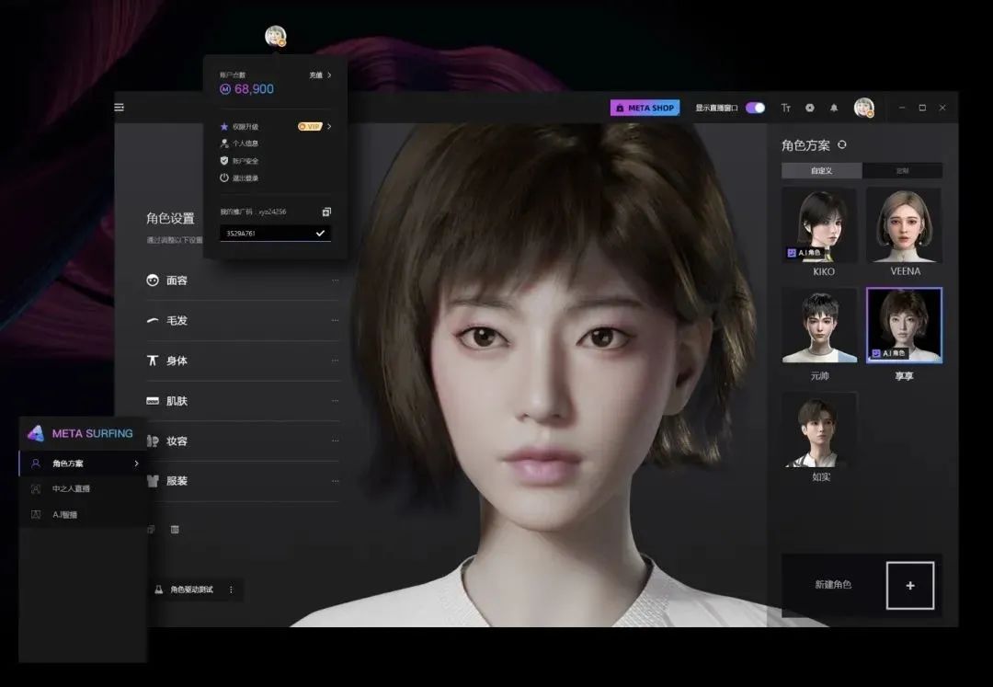Open the META SHOP button
The image size is (993, 687).
645,108
